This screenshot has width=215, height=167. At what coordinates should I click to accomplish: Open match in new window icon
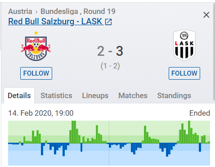click(108, 22)
